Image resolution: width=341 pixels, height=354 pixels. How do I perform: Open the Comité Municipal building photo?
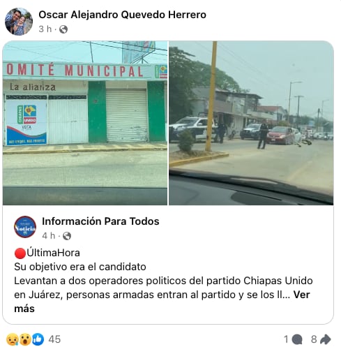(x=85, y=123)
